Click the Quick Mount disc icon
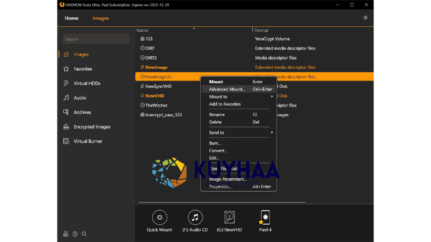This screenshot has height=242, width=431. pos(160,217)
